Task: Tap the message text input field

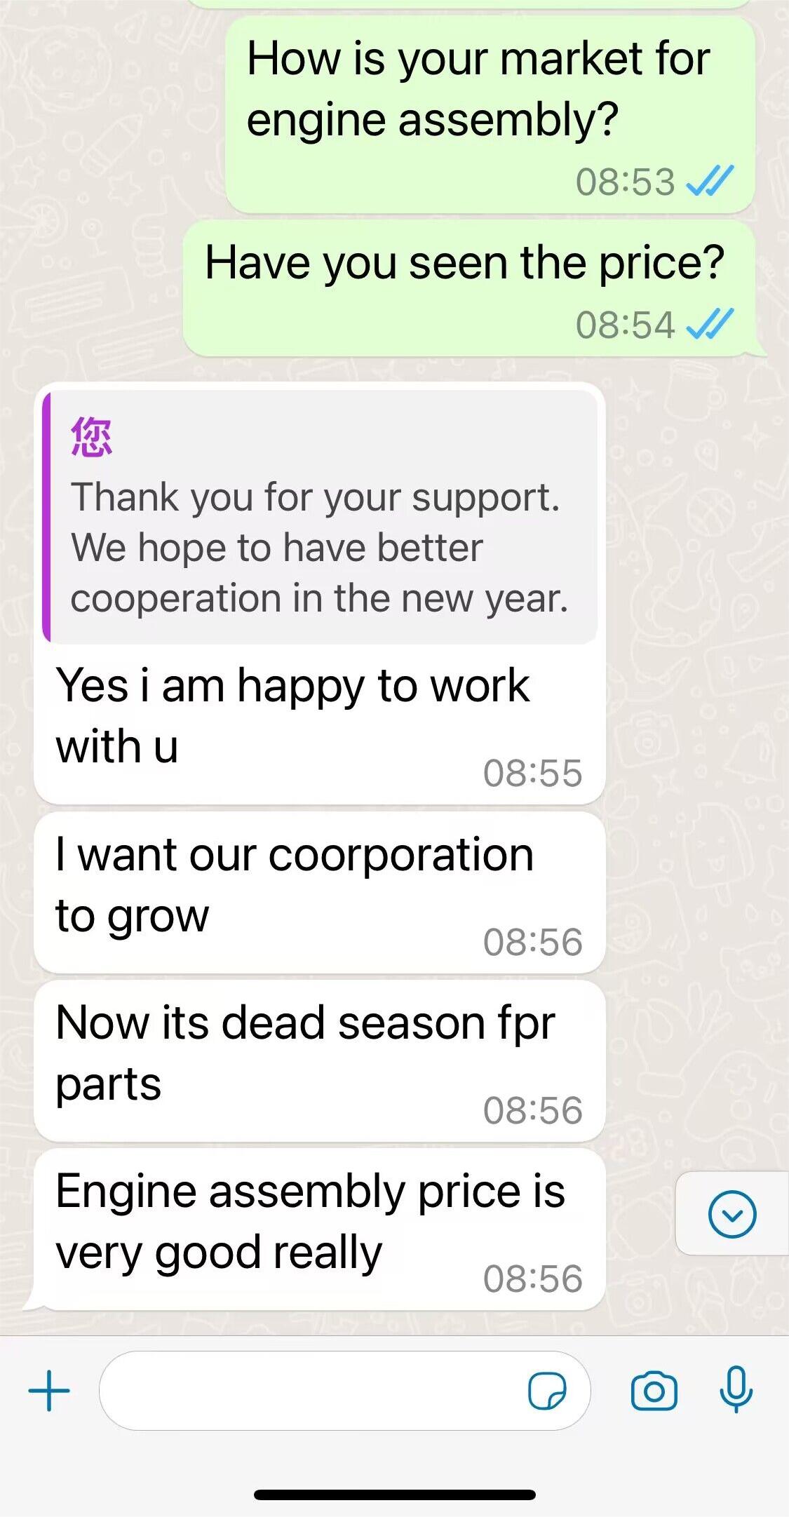Action: click(x=344, y=1391)
